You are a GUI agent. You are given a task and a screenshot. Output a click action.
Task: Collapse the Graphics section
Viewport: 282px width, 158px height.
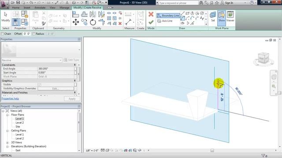(x=75, y=81)
